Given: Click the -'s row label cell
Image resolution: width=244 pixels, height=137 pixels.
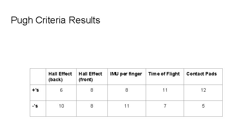Looking at the screenshot, I should coord(35,106).
